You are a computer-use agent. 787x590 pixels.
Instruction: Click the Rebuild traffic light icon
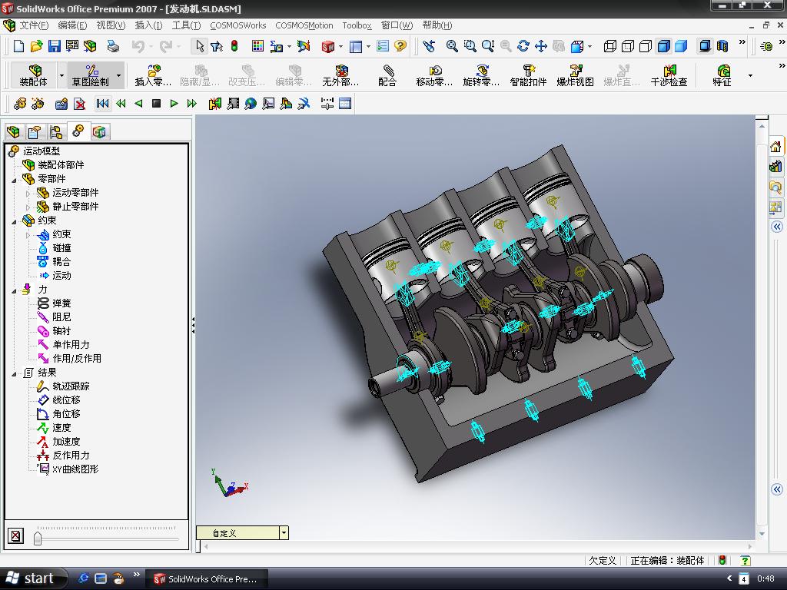(x=234, y=46)
